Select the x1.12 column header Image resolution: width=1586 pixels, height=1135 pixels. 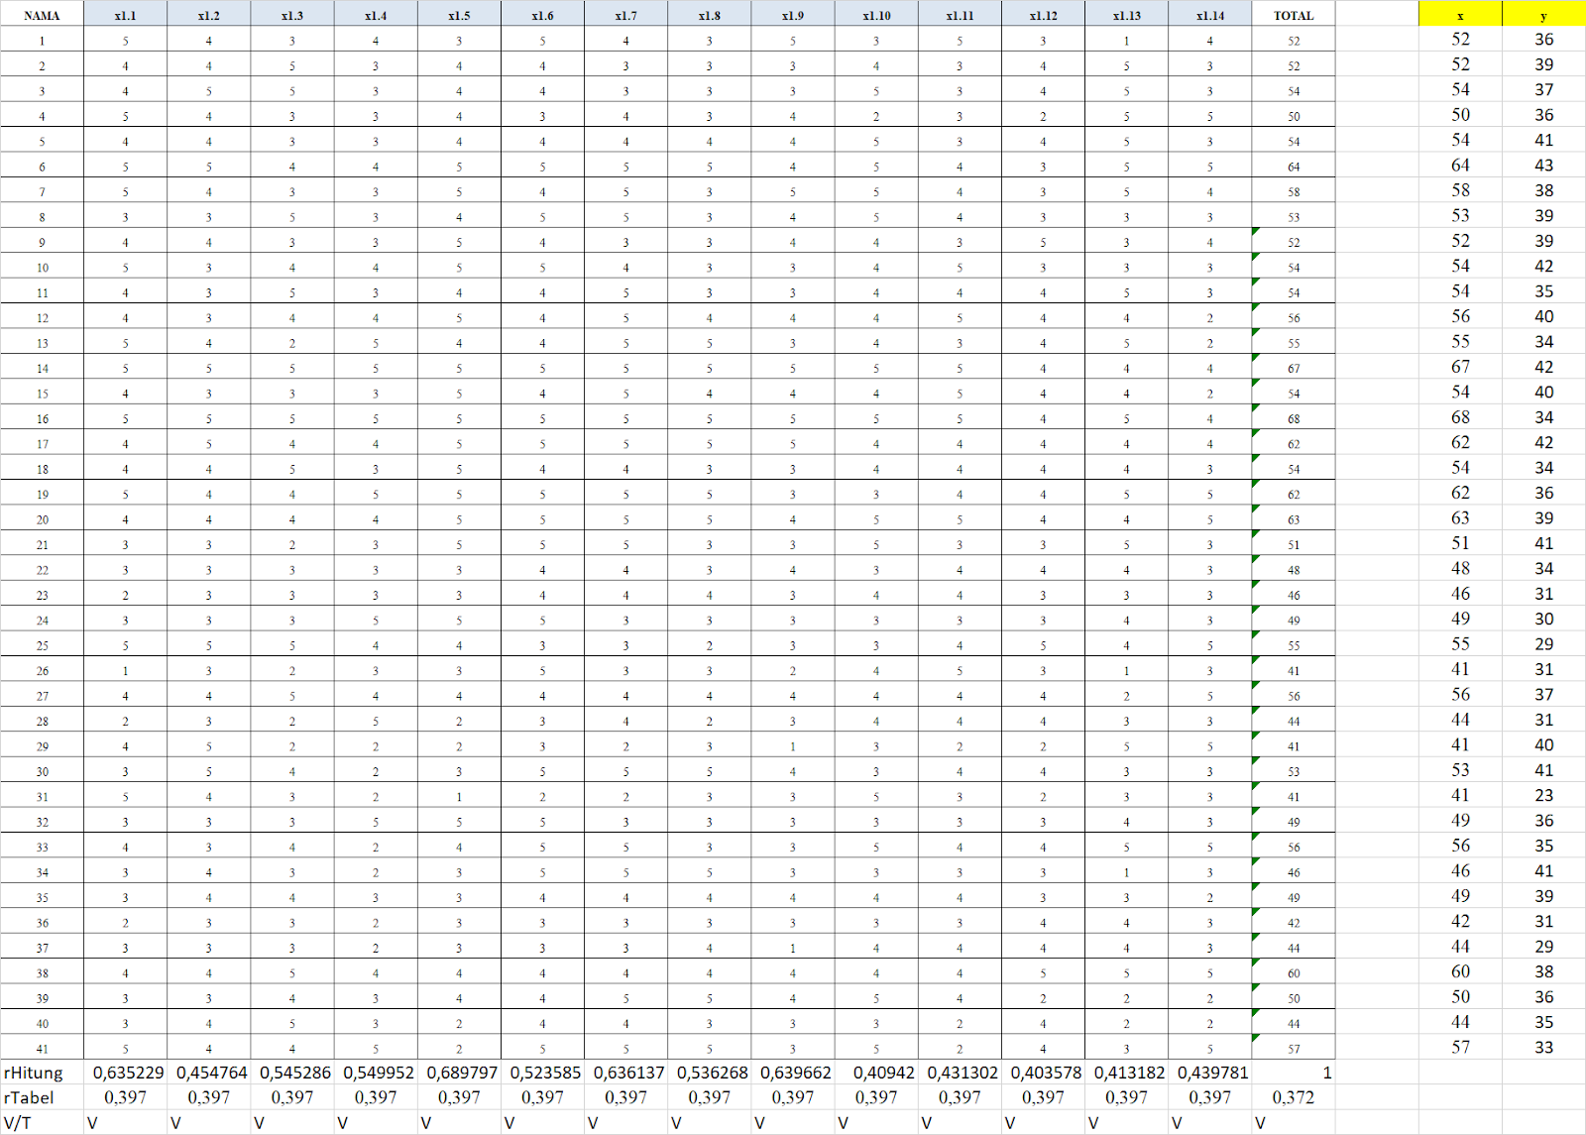click(x=1043, y=15)
